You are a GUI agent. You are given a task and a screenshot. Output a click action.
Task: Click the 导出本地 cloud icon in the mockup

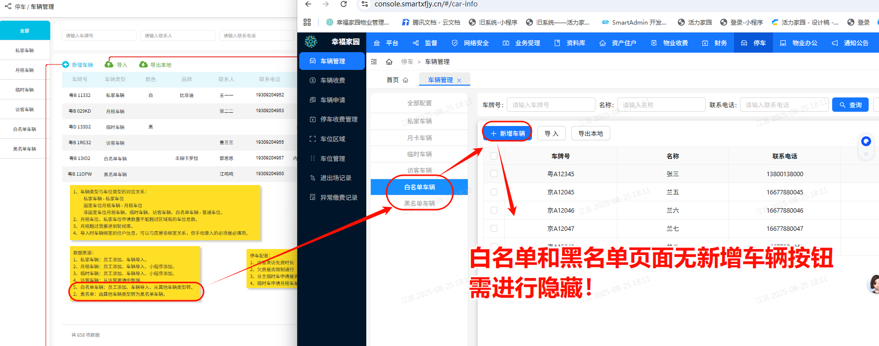143,64
